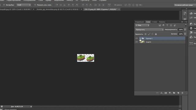Close the 226 (1).png document tab
This screenshot has width=196, height=110.
point(119,9)
